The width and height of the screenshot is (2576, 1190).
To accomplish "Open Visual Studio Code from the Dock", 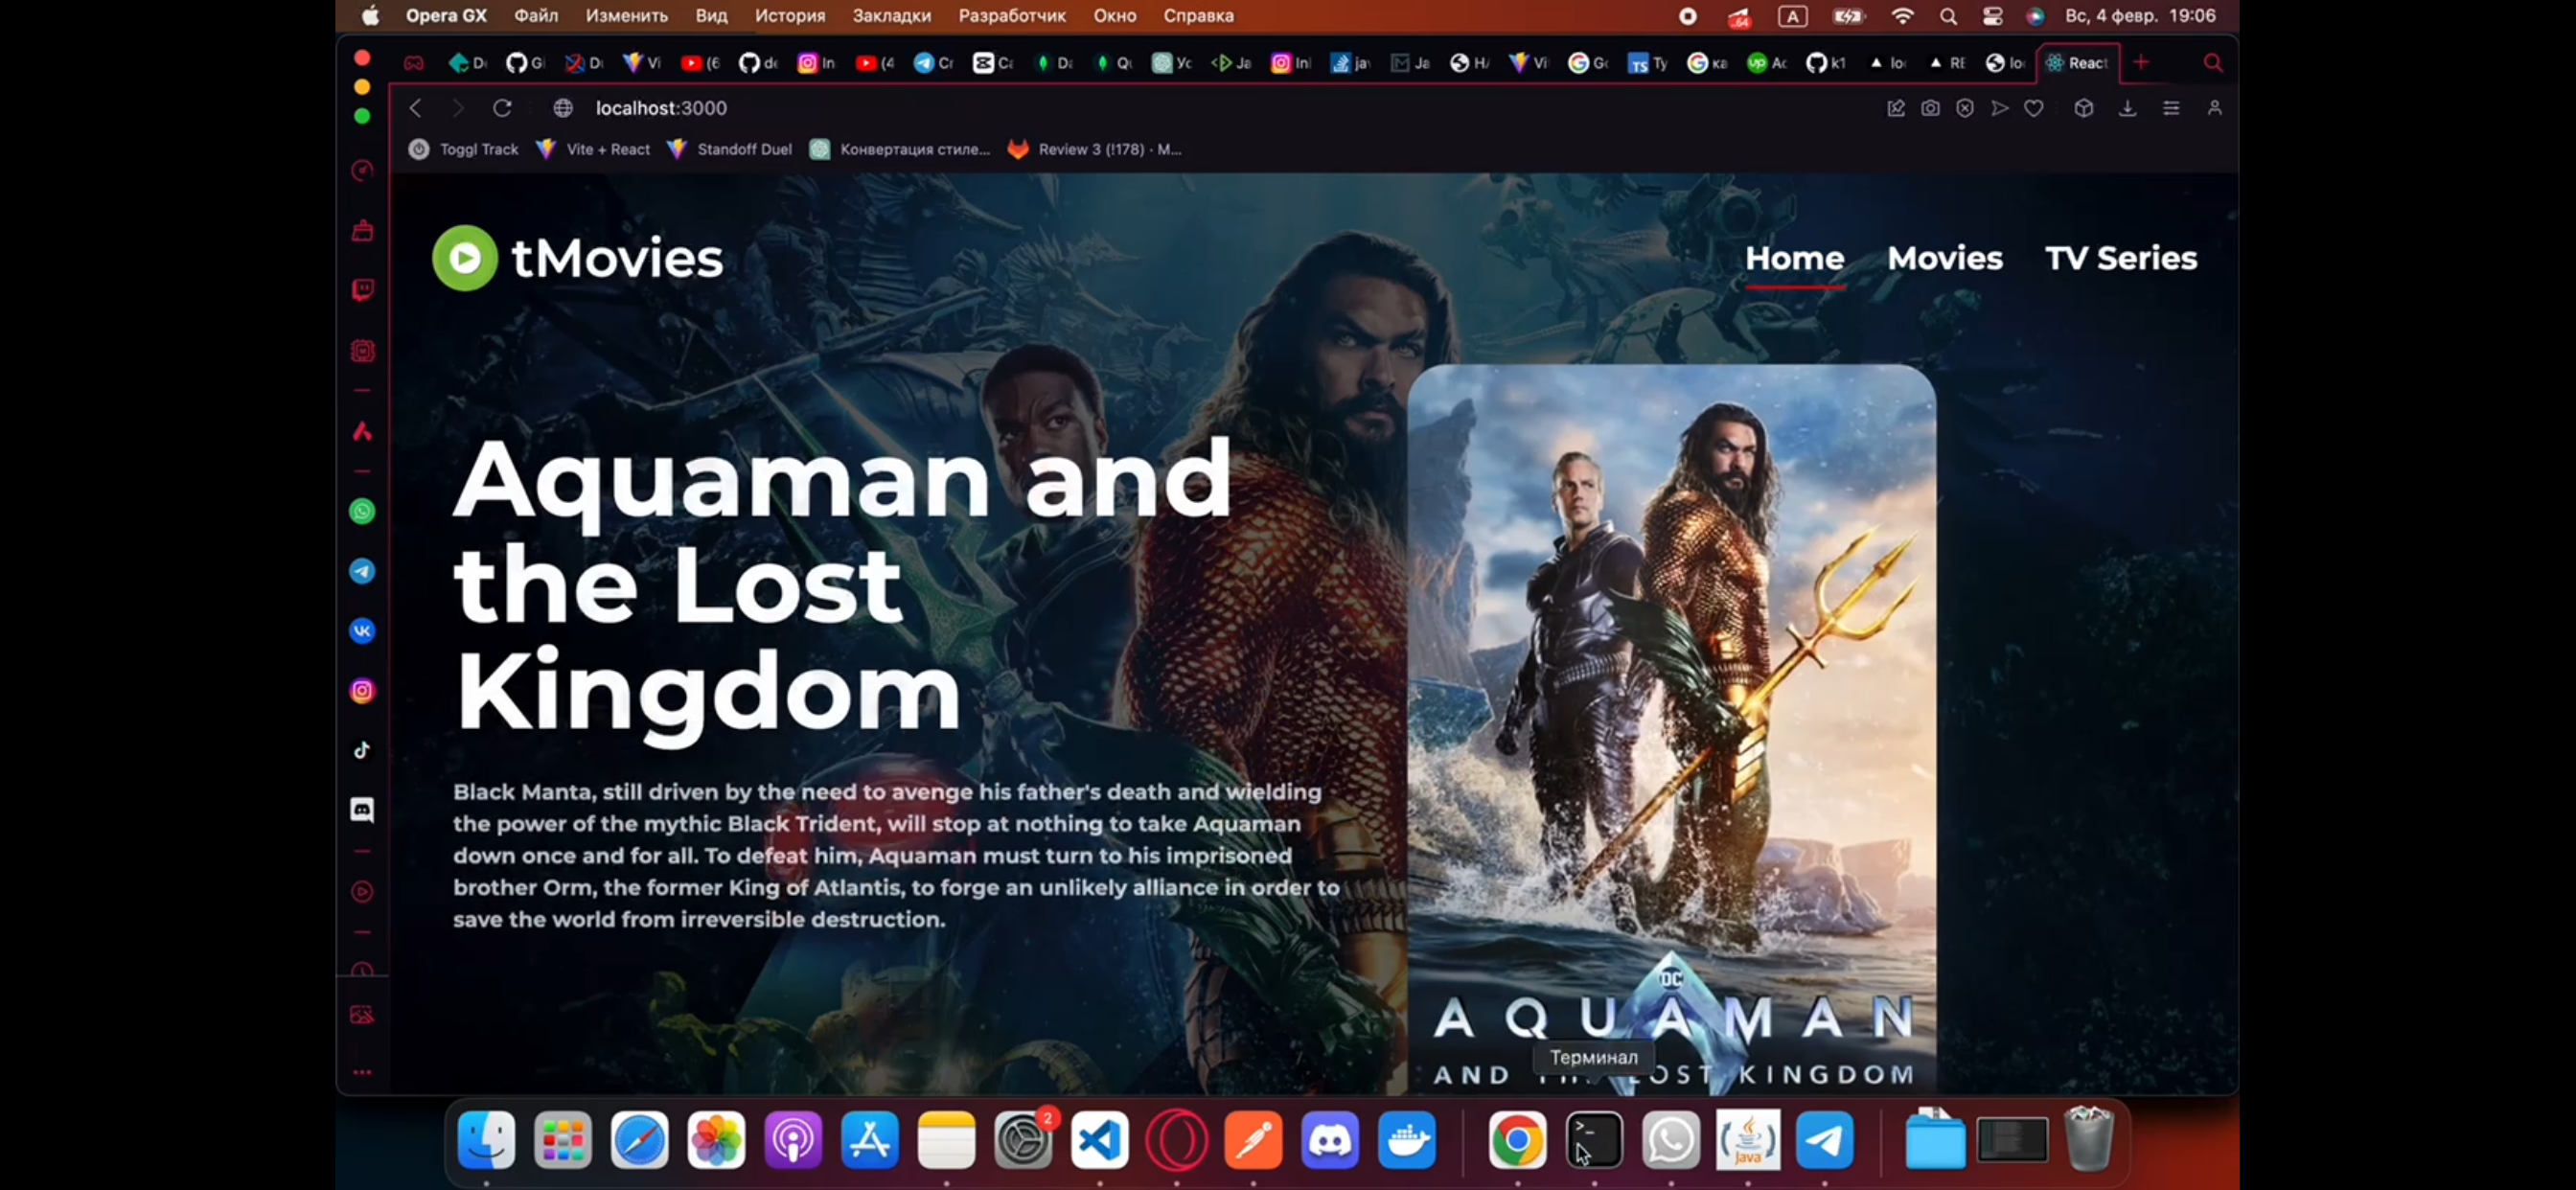I will click(1099, 1140).
